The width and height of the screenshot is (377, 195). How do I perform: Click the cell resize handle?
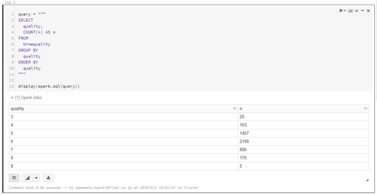[x=367, y=180]
